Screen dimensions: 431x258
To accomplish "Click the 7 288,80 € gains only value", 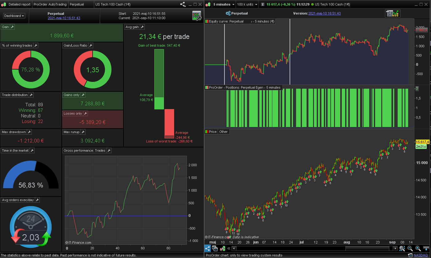I will tap(93, 104).
